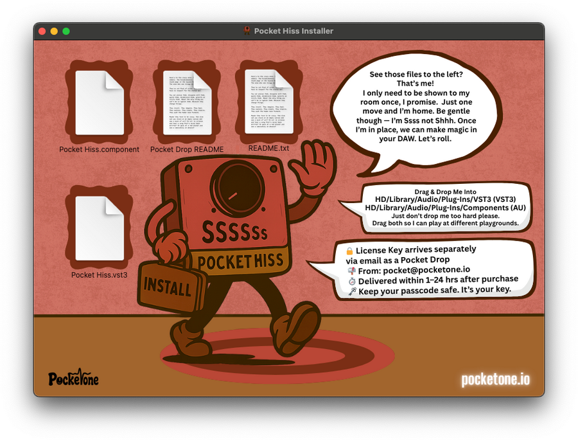Click the "Pocket Hiss.component" filename label

coord(99,149)
